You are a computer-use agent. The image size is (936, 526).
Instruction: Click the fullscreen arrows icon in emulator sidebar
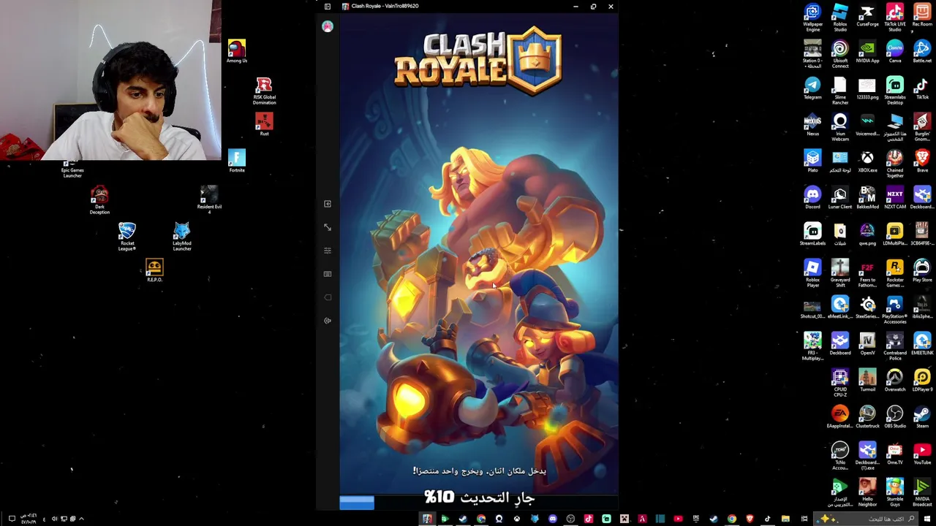[x=328, y=227]
